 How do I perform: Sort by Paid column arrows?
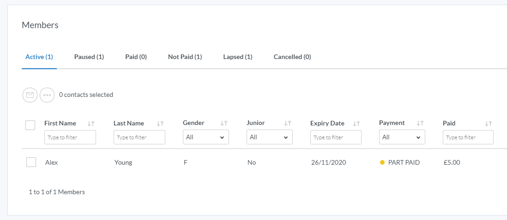(x=489, y=124)
